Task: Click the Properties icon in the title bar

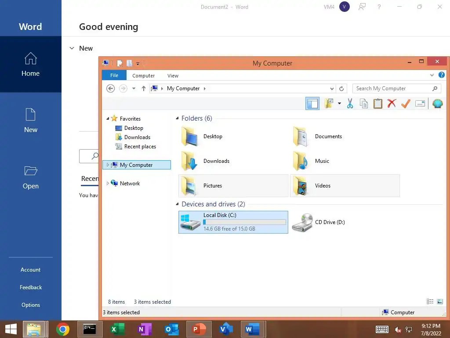Action: point(120,63)
